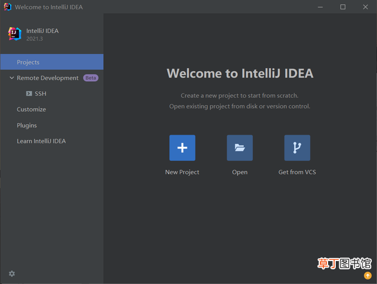Screen dimensions: 377x284
Task: Click the New Project plus icon
Action: pyautogui.click(x=182, y=148)
